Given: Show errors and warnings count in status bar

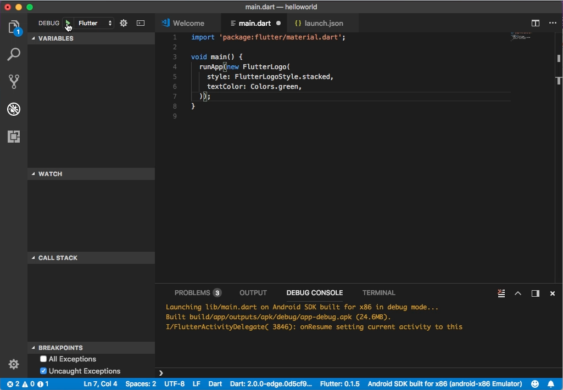Looking at the screenshot, I should [x=27, y=384].
